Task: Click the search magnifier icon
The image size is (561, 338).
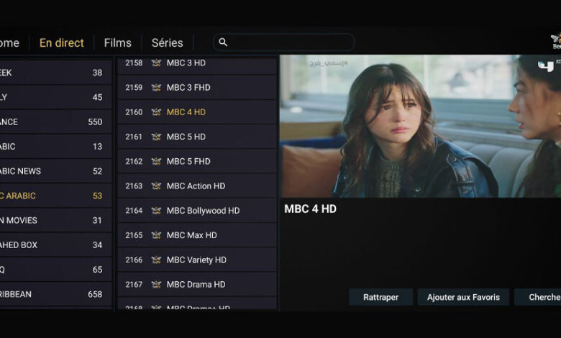Action: click(x=223, y=42)
